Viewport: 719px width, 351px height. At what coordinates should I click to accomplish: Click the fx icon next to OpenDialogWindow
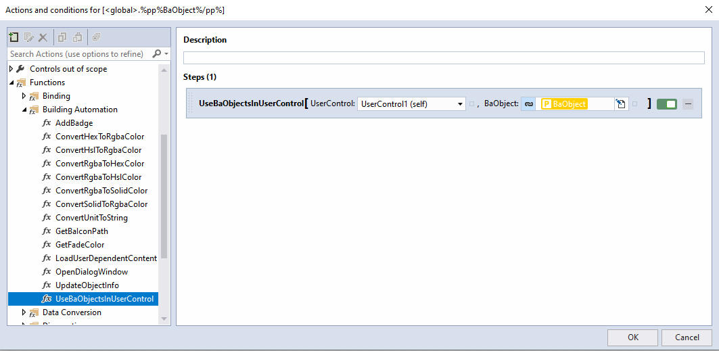[46, 272]
